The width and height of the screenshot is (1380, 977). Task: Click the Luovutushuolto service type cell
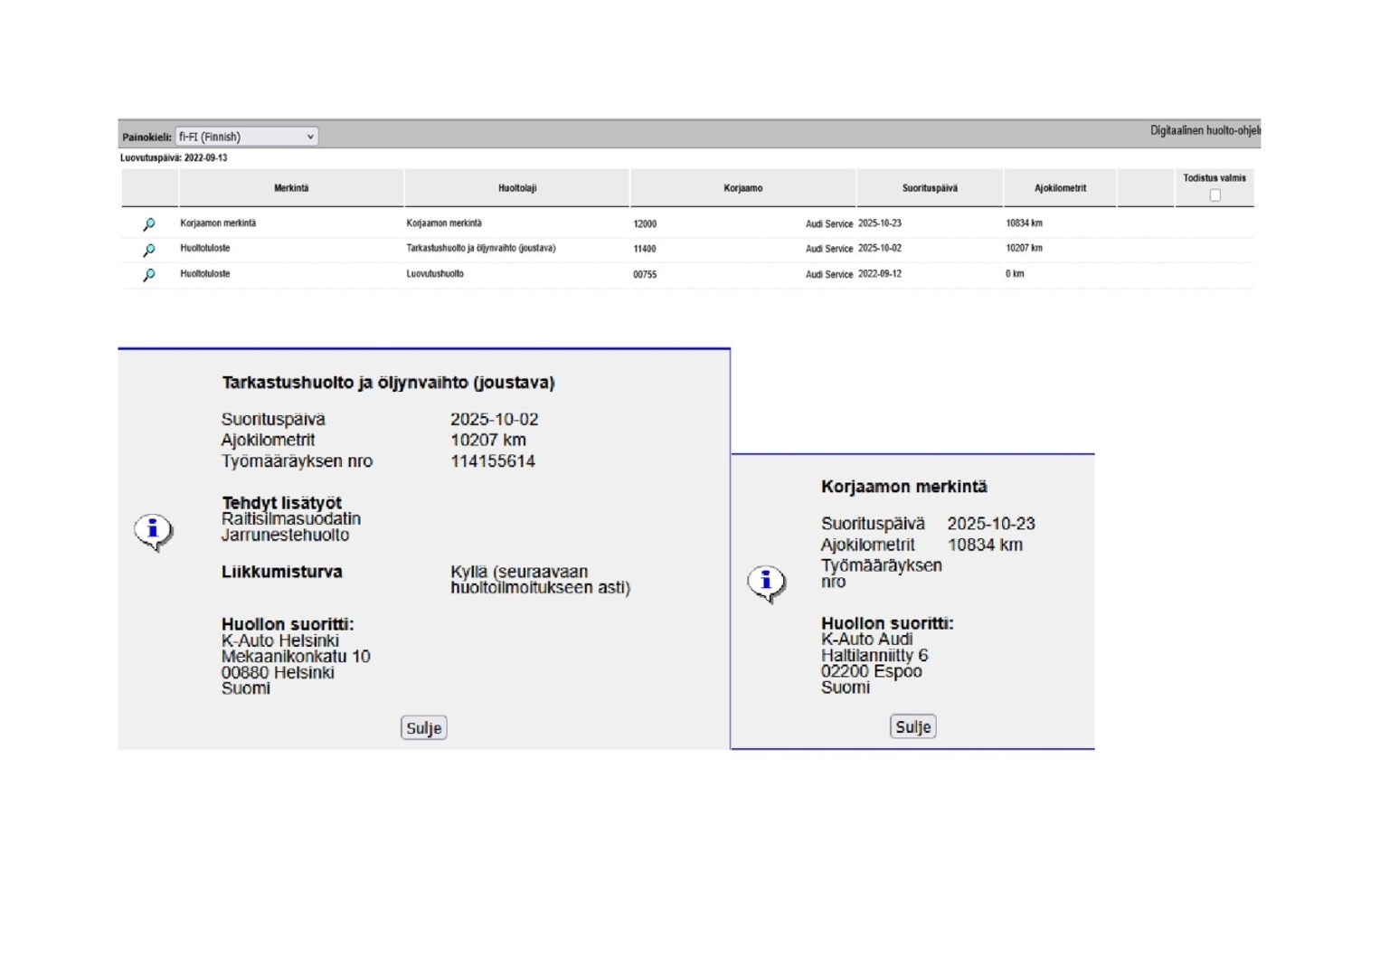click(435, 274)
